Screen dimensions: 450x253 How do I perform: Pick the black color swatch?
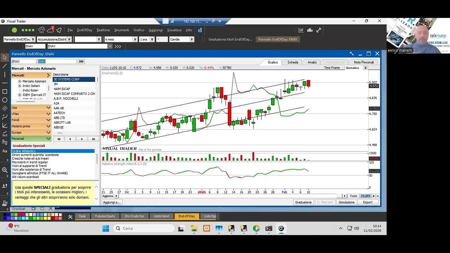pos(5,214)
